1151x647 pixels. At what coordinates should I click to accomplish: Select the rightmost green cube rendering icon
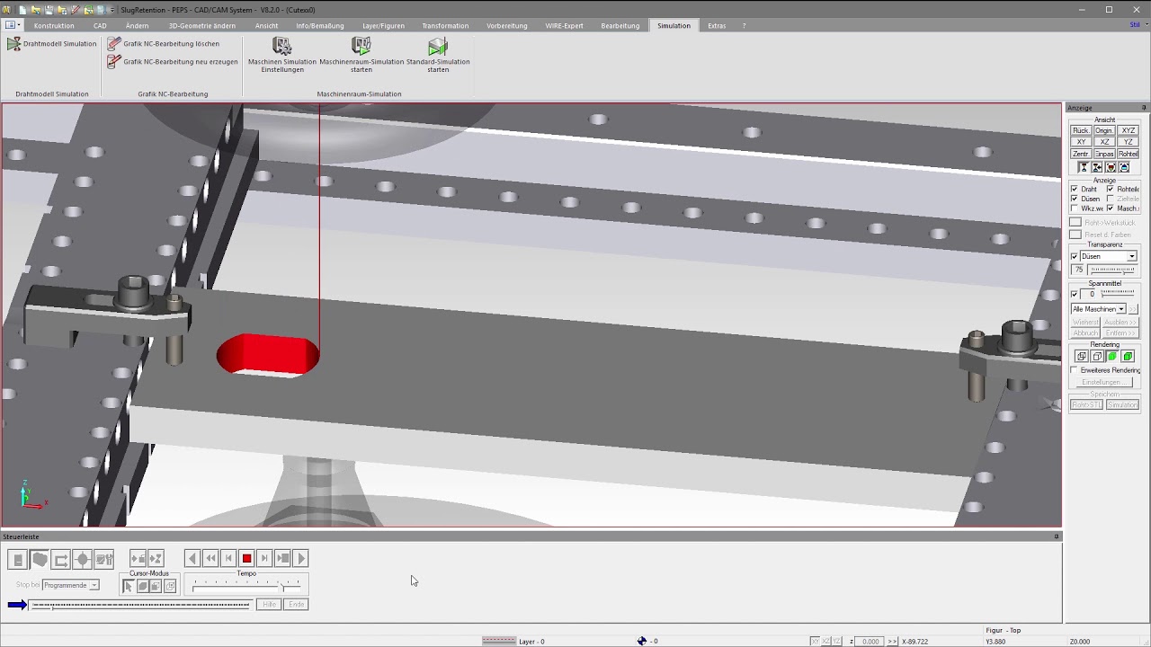click(x=1128, y=357)
